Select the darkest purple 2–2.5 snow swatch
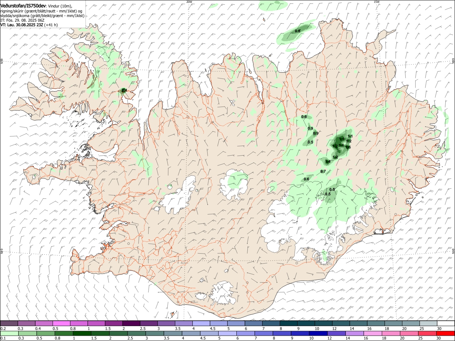The height and width of the screenshot is (341, 455). tap(131, 324)
